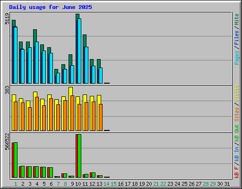Screen dimensions: 242x189
Task: Click day 21 on the x-axis
Action: click(x=156, y=184)
